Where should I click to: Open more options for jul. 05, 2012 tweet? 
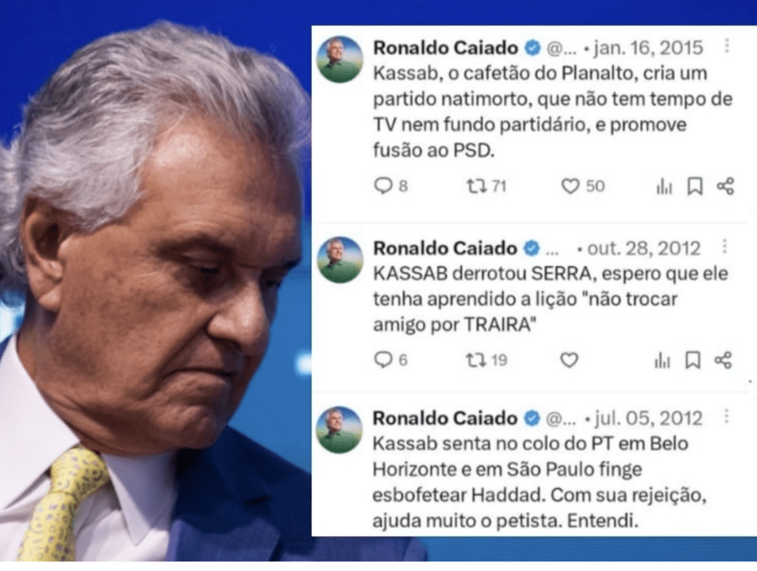727,416
